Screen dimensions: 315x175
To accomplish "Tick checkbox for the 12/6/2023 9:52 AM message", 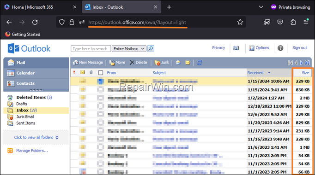I will pos(100,114).
